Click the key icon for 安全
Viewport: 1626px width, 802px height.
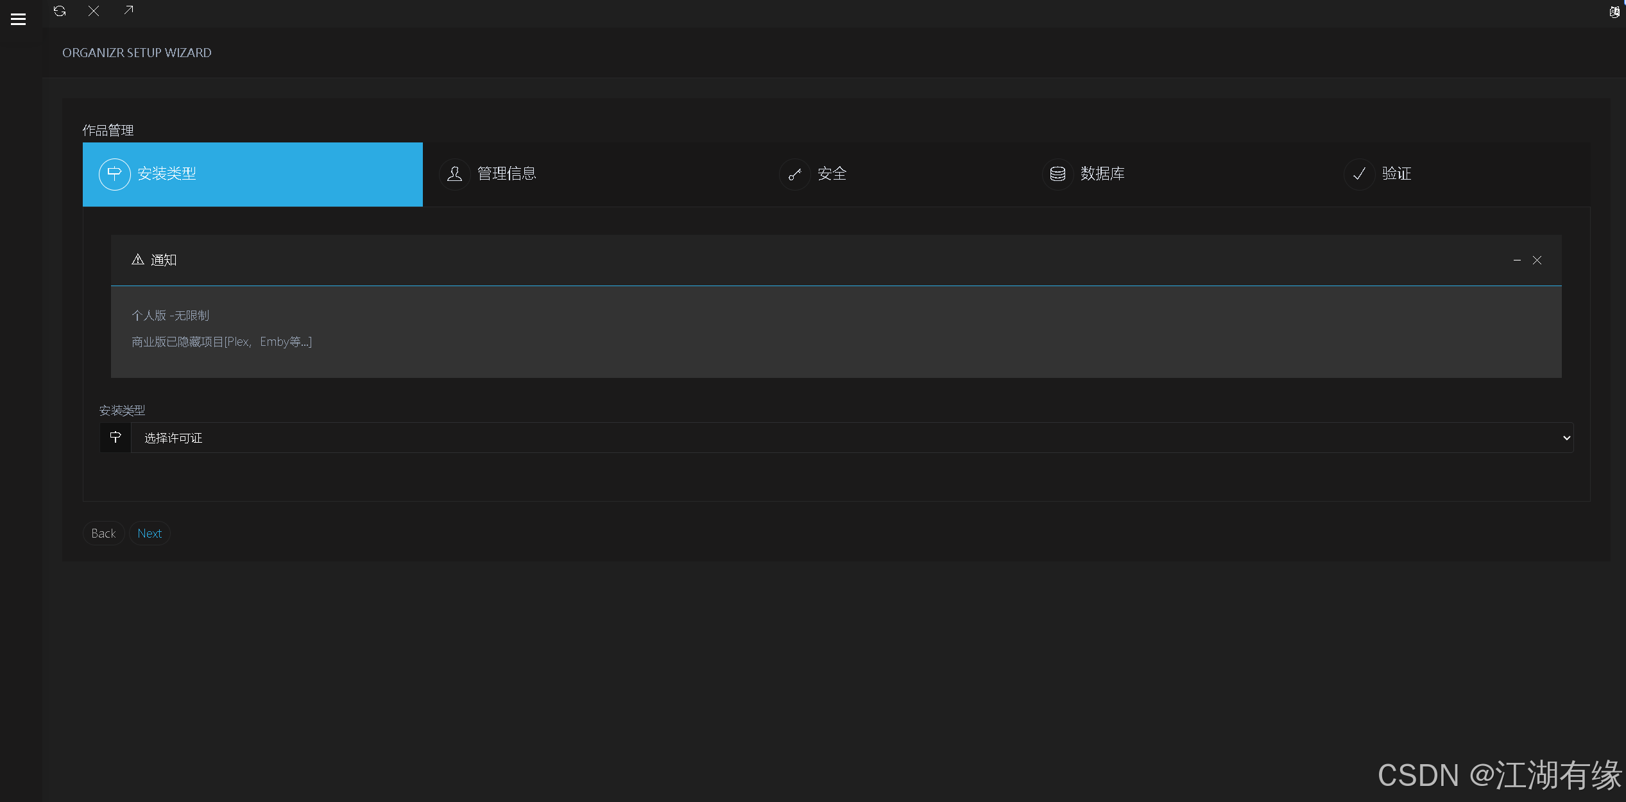click(x=795, y=174)
